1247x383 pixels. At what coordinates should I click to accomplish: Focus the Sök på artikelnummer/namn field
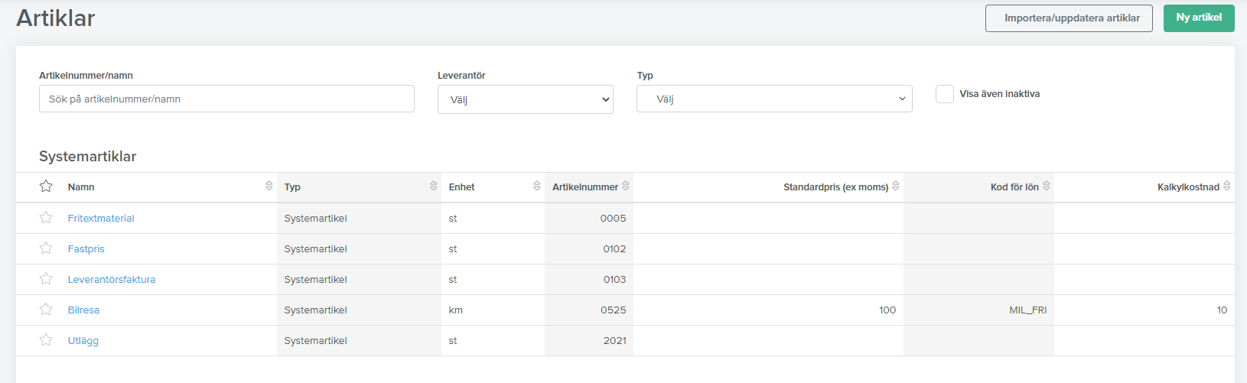226,99
